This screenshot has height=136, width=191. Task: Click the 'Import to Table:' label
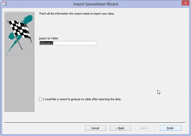(49, 38)
